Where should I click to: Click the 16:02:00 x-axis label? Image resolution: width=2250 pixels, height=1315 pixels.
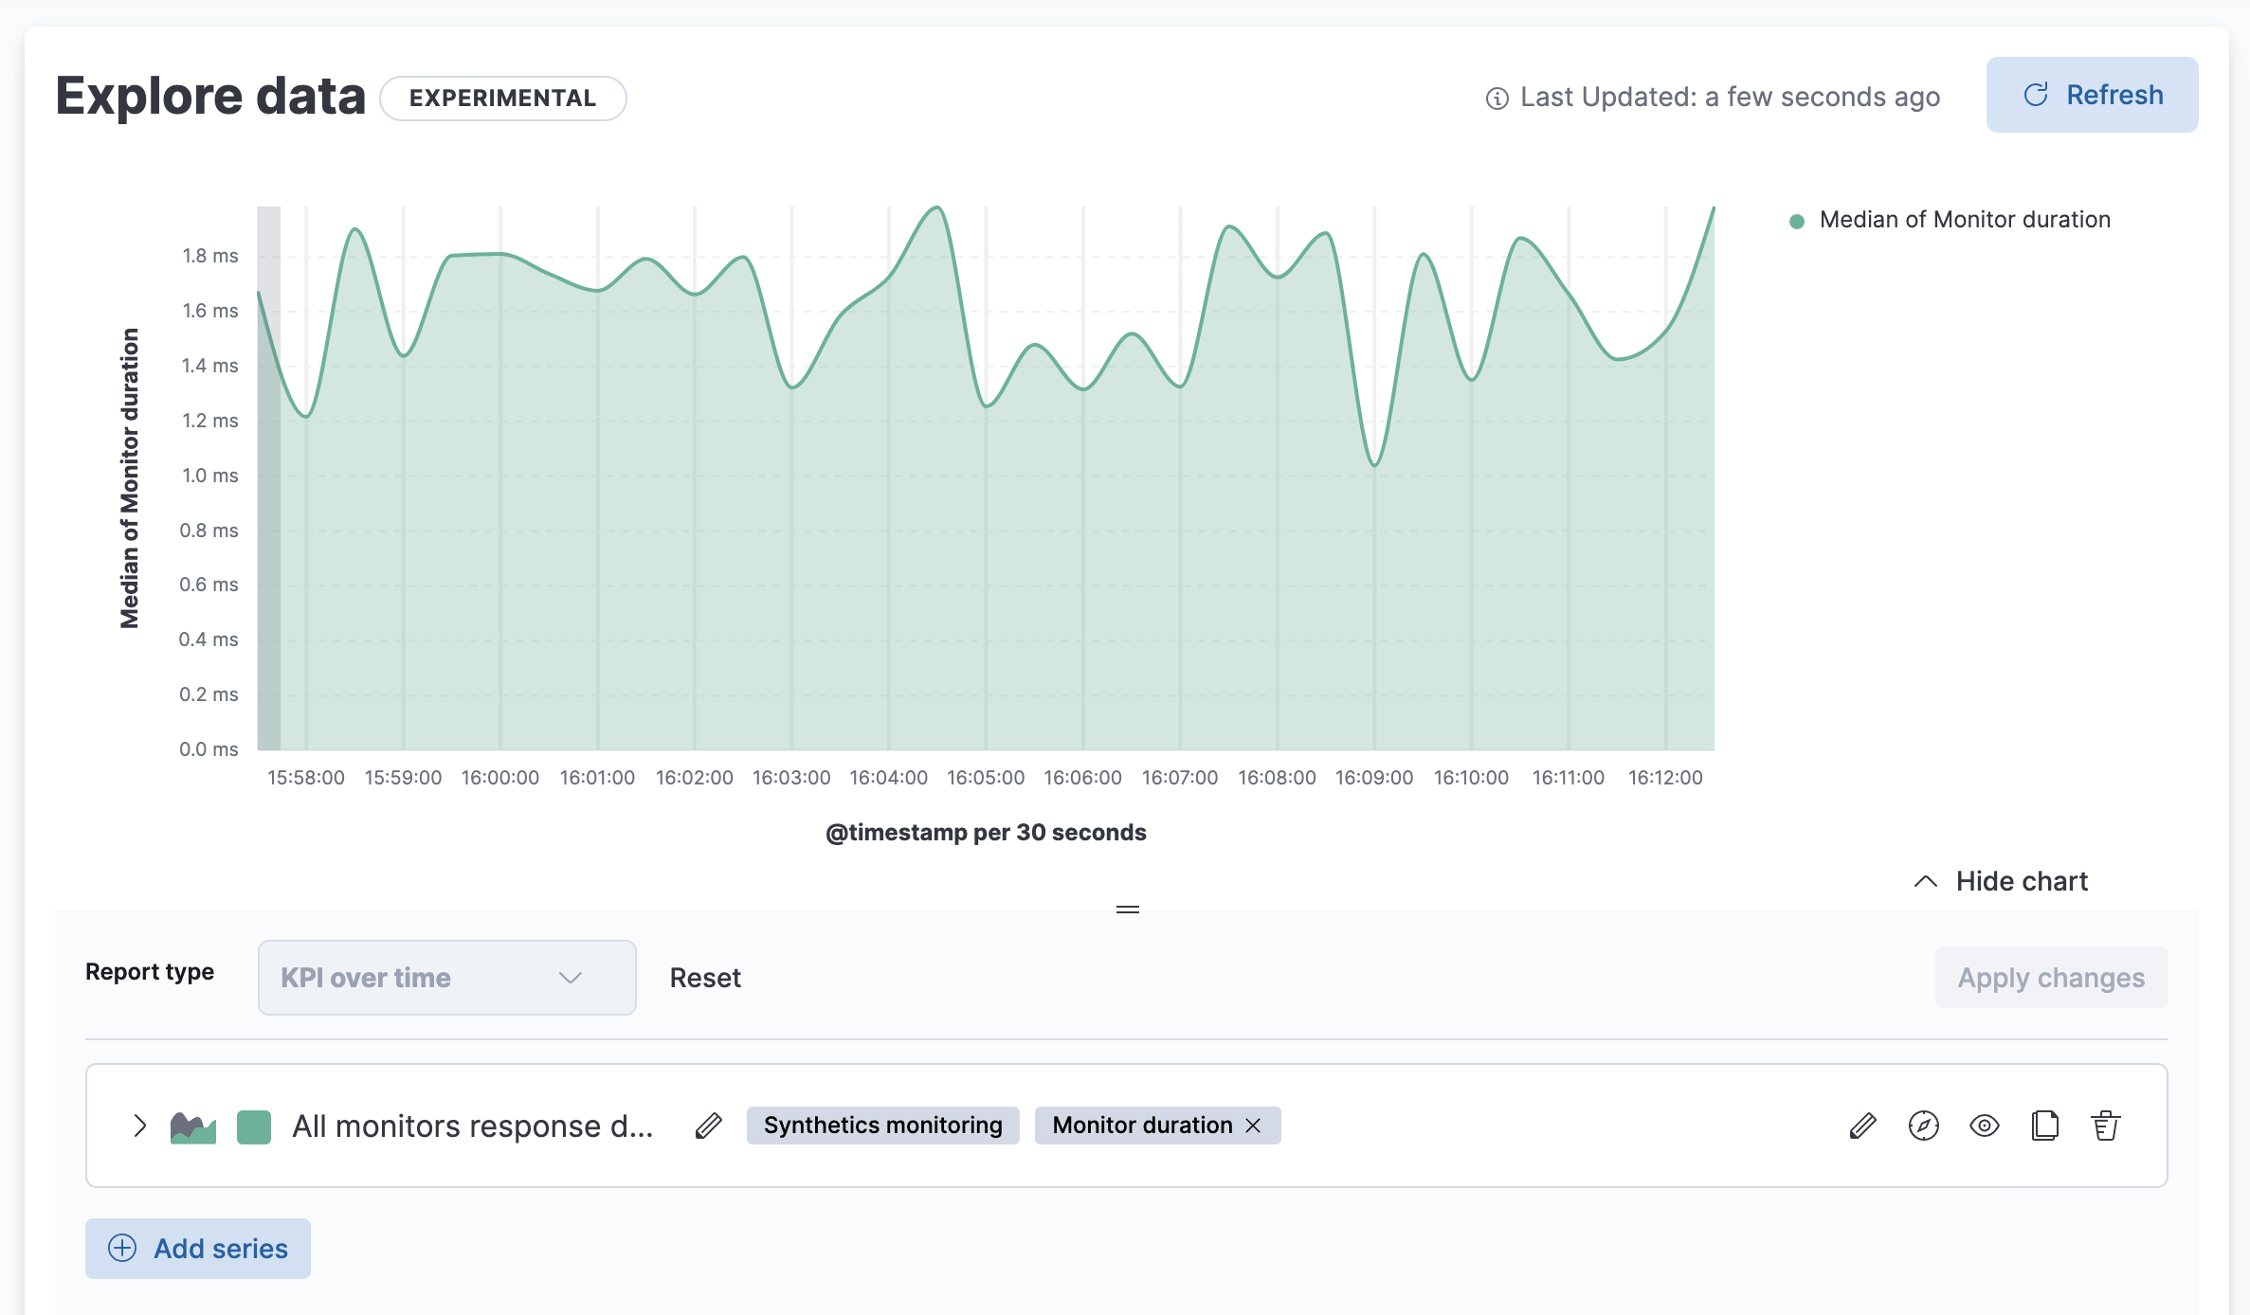pos(695,778)
